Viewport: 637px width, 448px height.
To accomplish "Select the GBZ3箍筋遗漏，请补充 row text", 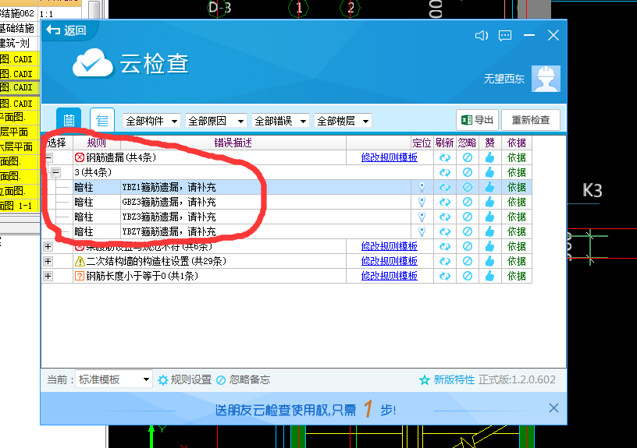I will (x=169, y=202).
